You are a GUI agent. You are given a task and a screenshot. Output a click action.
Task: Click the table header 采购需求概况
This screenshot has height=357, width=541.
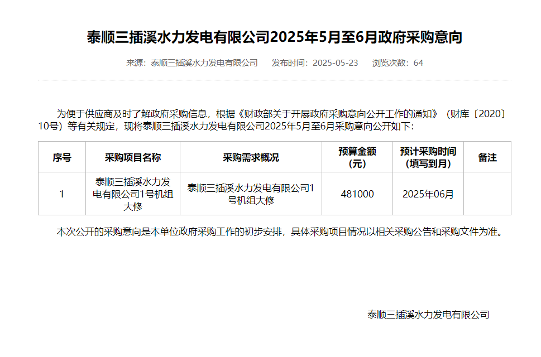(251, 157)
